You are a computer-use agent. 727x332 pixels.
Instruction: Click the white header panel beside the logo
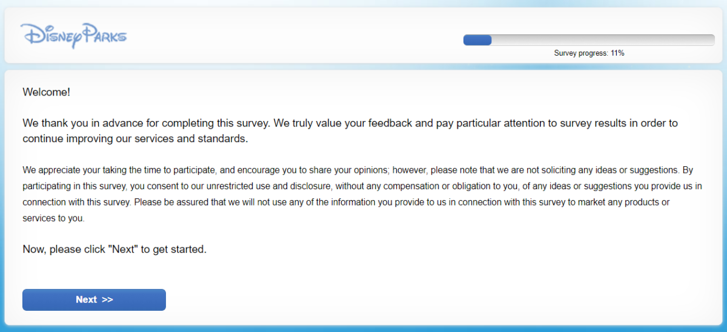pyautogui.click(x=291, y=36)
